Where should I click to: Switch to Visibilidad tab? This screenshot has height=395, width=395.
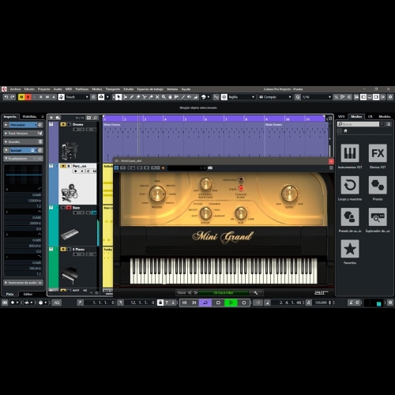29,116
